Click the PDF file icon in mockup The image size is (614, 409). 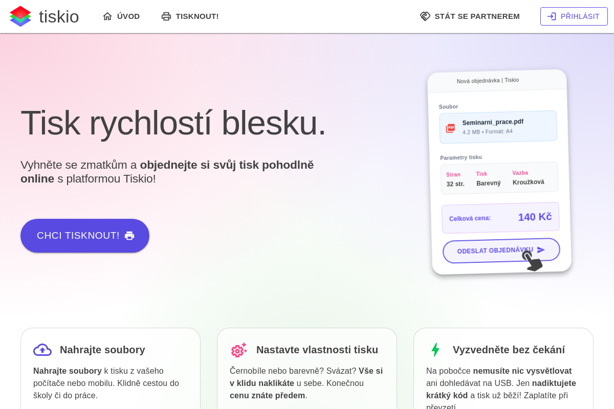click(x=450, y=128)
